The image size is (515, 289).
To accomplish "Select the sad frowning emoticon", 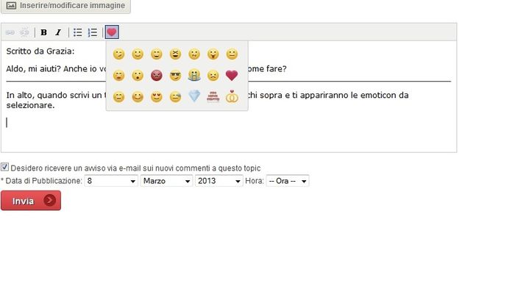I will click(213, 76).
